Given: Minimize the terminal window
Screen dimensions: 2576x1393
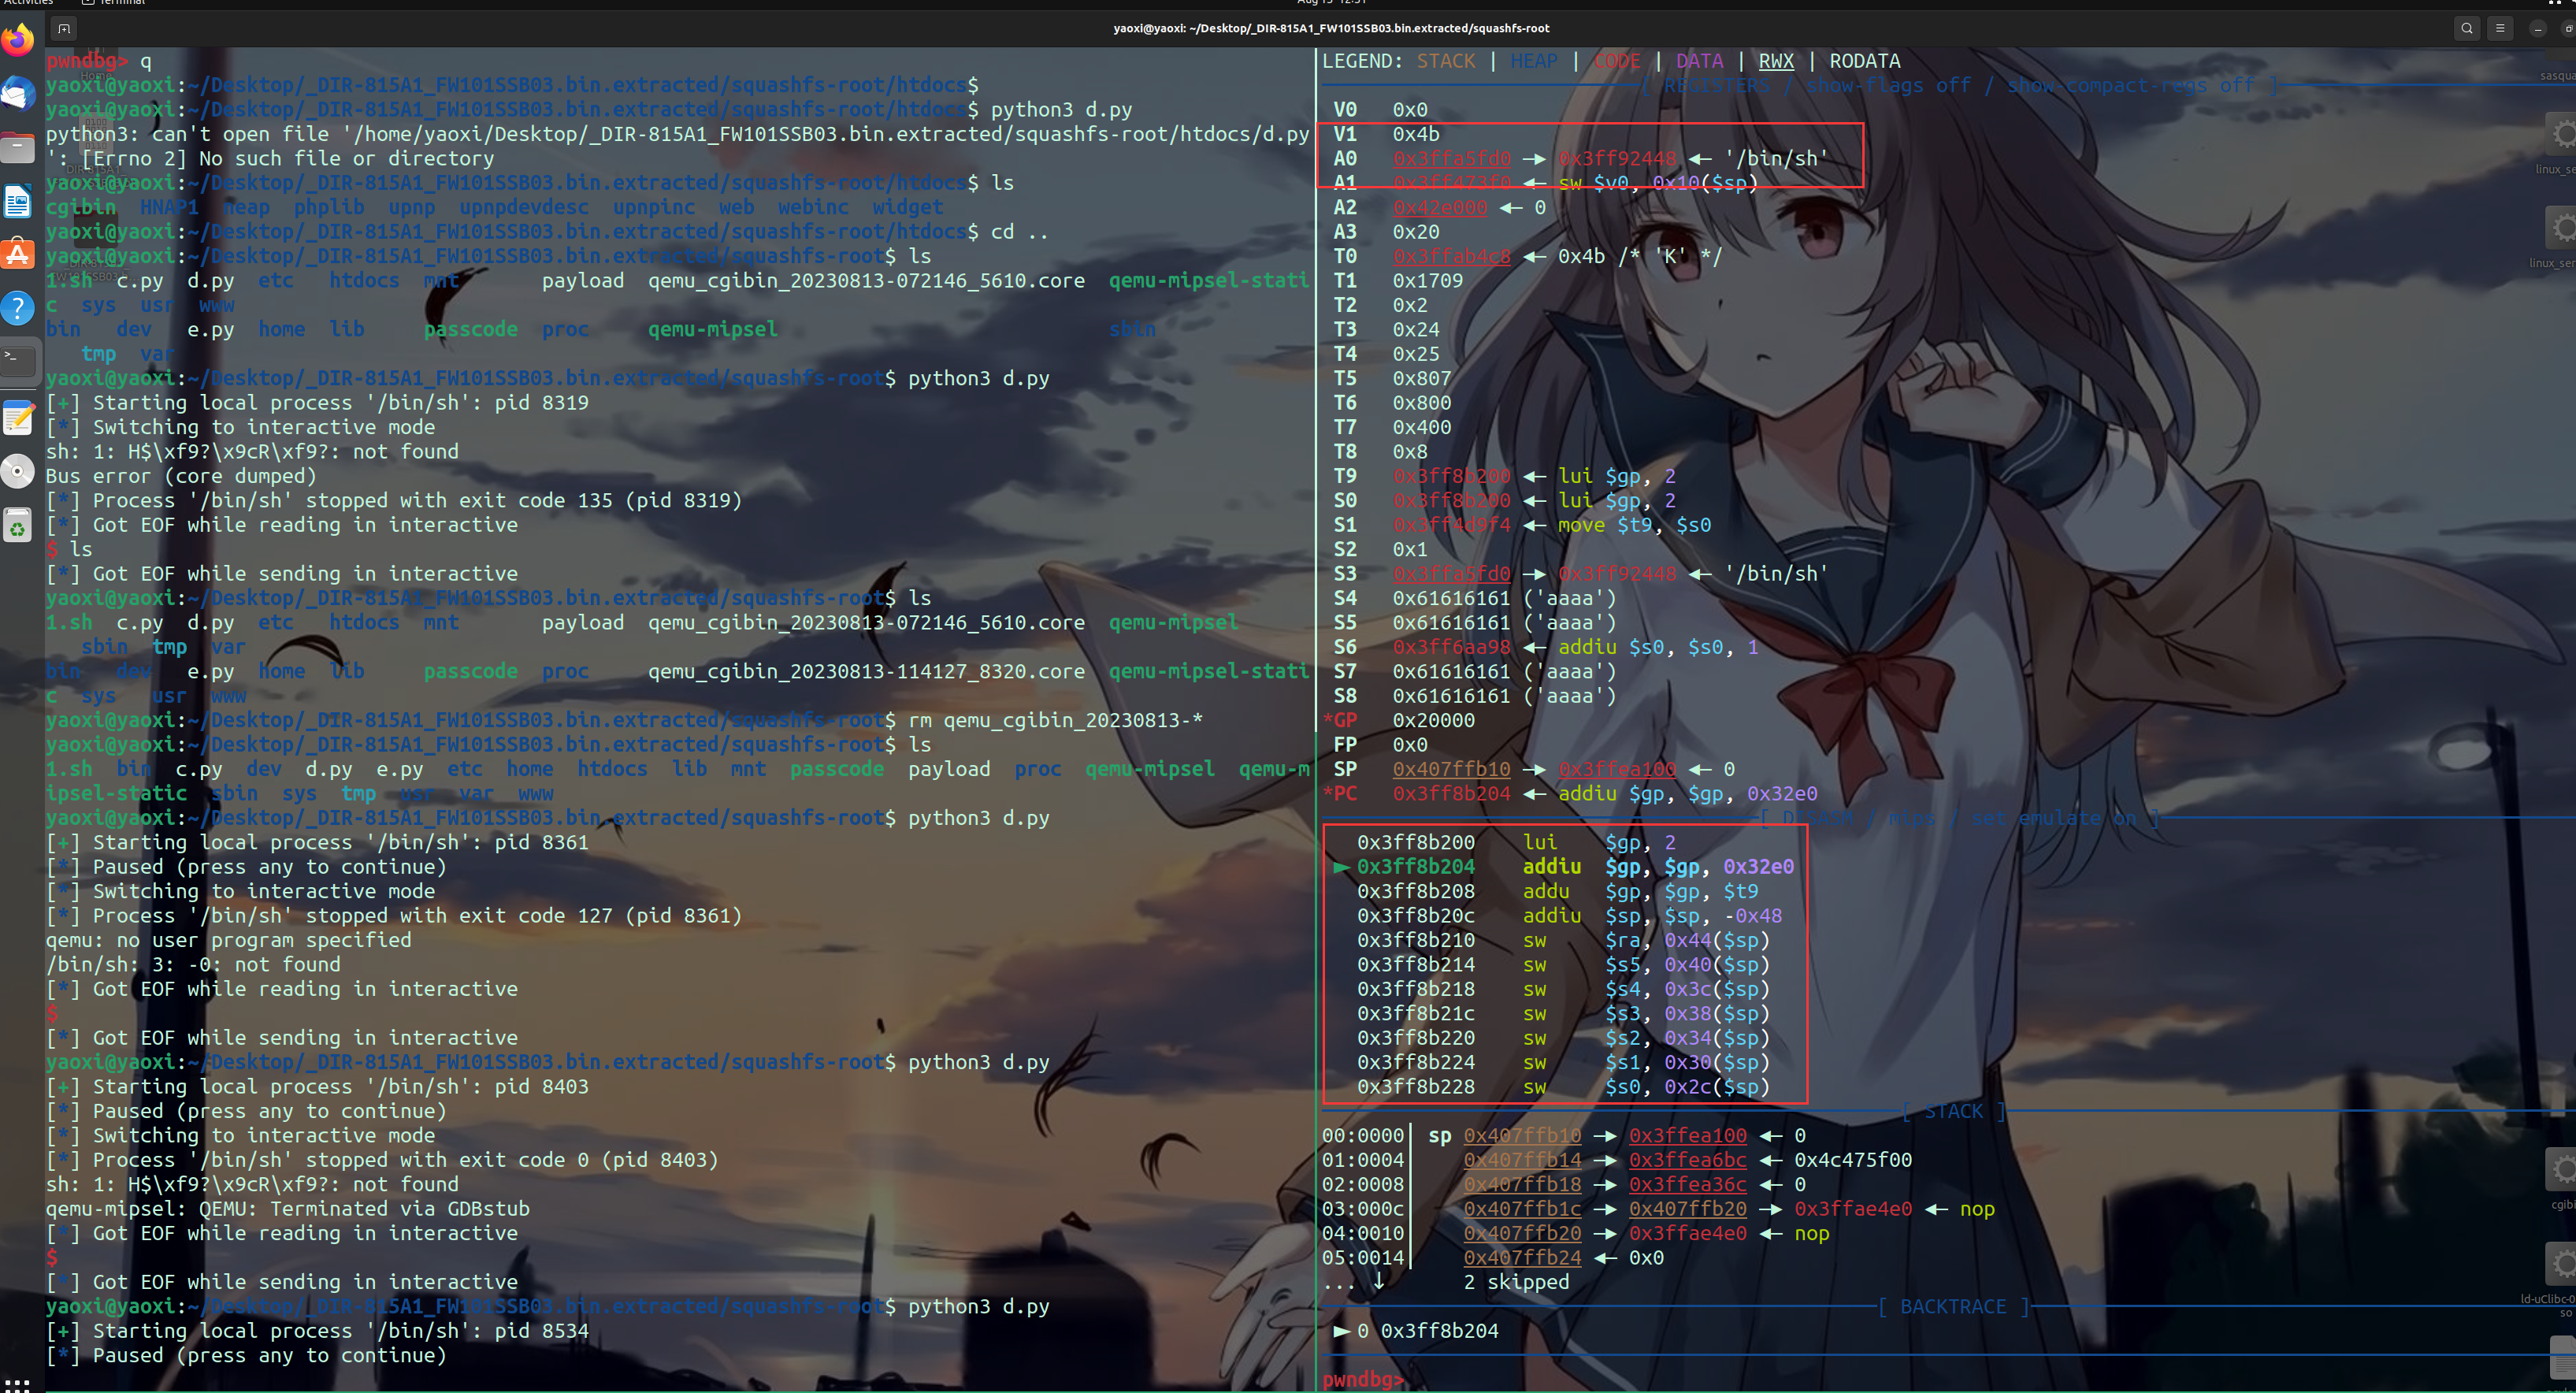Looking at the screenshot, I should 2538,28.
